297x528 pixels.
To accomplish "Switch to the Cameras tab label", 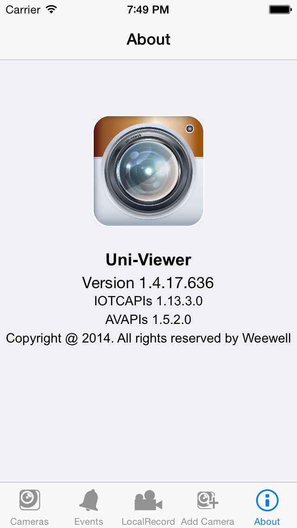I will (x=30, y=521).
